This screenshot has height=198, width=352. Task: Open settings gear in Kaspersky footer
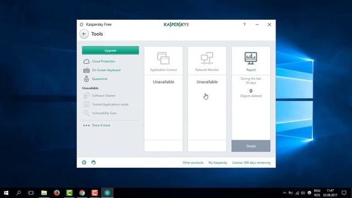84,162
